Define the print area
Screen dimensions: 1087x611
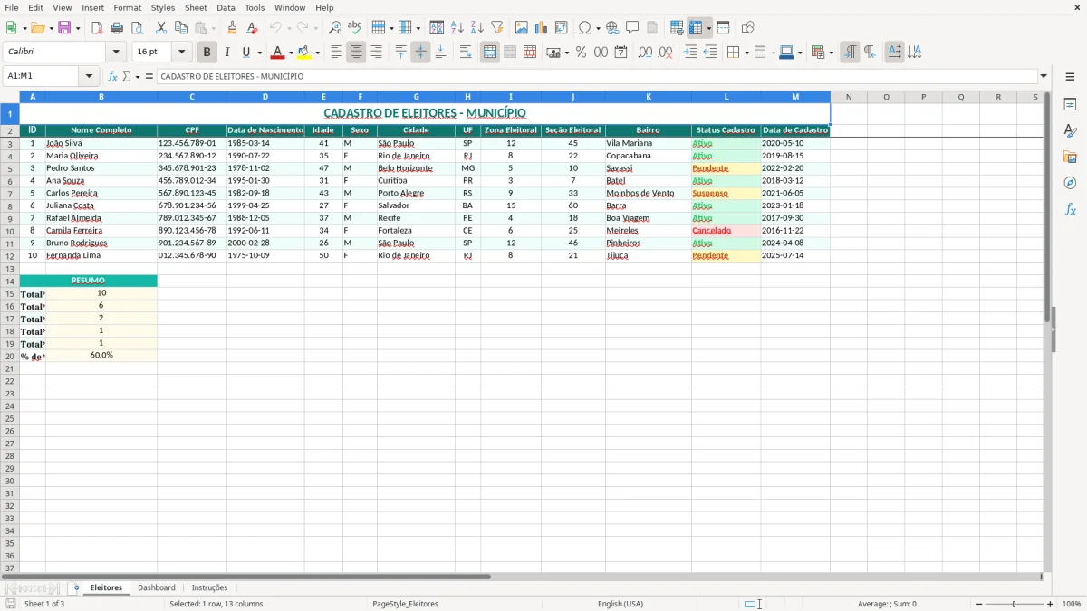677,28
